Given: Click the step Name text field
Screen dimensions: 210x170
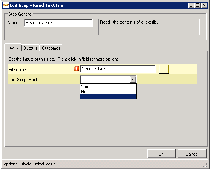Looking at the screenshot, I should 58,23.
